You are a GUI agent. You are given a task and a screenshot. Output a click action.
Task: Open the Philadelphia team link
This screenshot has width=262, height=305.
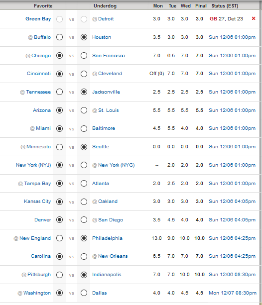pos(107,238)
